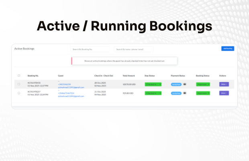Screen dimensions: 249x161
Task: Tick checkbox for the 929.00 USD booking
Action: 19,93
